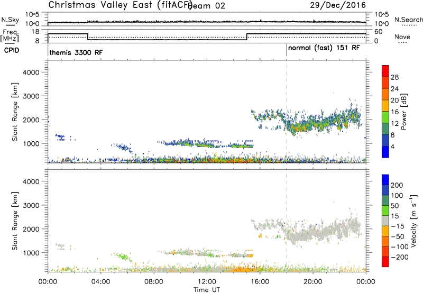The width and height of the screenshot is (423, 293).
Task: Click the 18 tick label on frequency axis
Action: point(35,32)
